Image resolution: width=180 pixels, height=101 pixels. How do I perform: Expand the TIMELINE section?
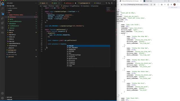click(9, 100)
